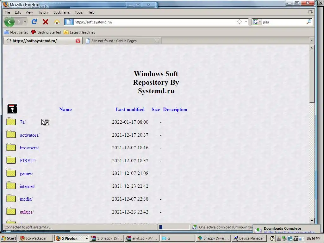The height and width of the screenshot is (243, 324).
Task: Open the 7z/ folder link
Action: 23,122
